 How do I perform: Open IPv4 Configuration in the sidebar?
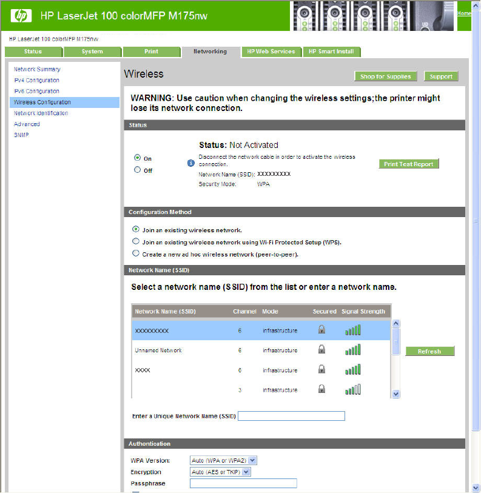click(x=36, y=80)
